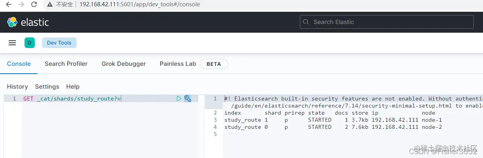Open the Help menu

click(73, 87)
